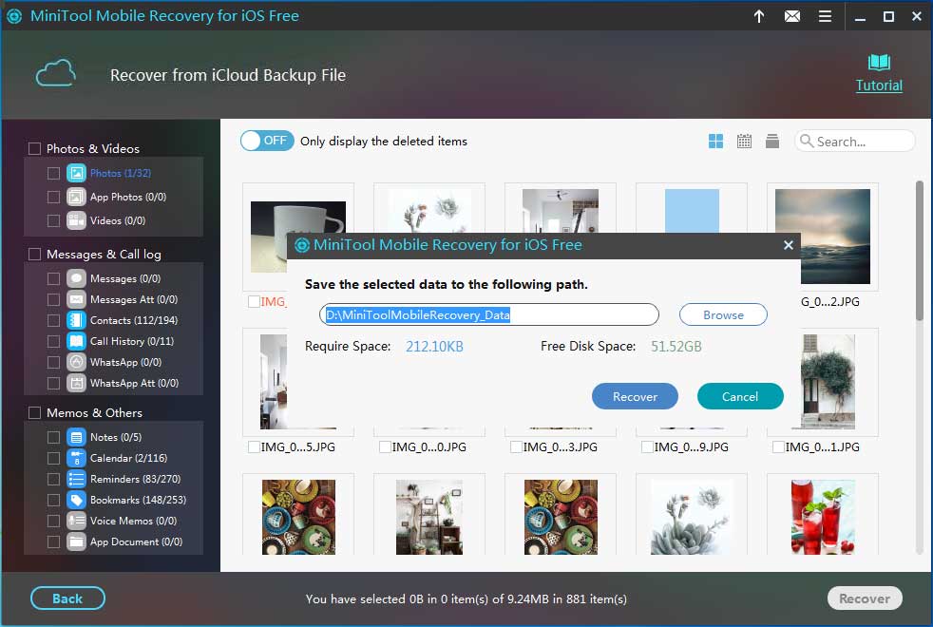
Task: Click the search magnifier icon
Action: [807, 141]
